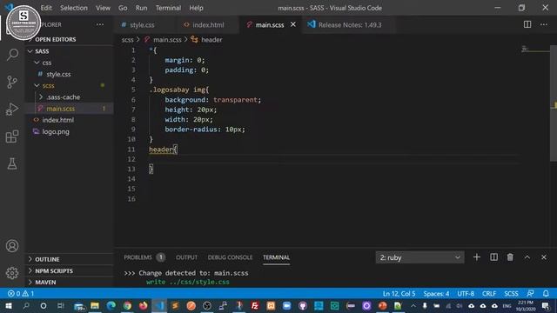Screen dimensions: 557x313
Task: Open Windows Start menu
Action: [x=9, y=305]
